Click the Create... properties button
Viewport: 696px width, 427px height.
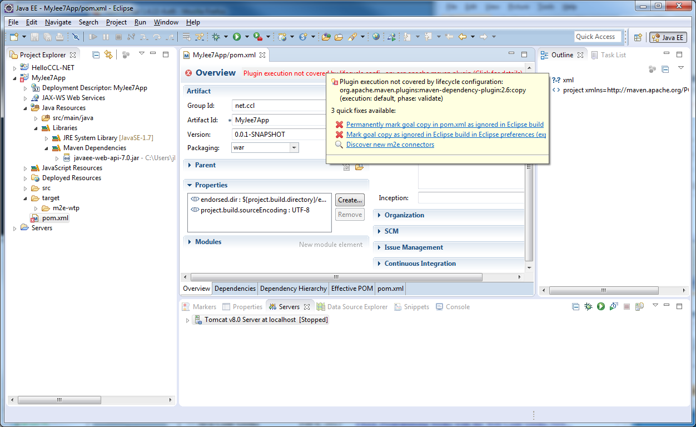[350, 200]
